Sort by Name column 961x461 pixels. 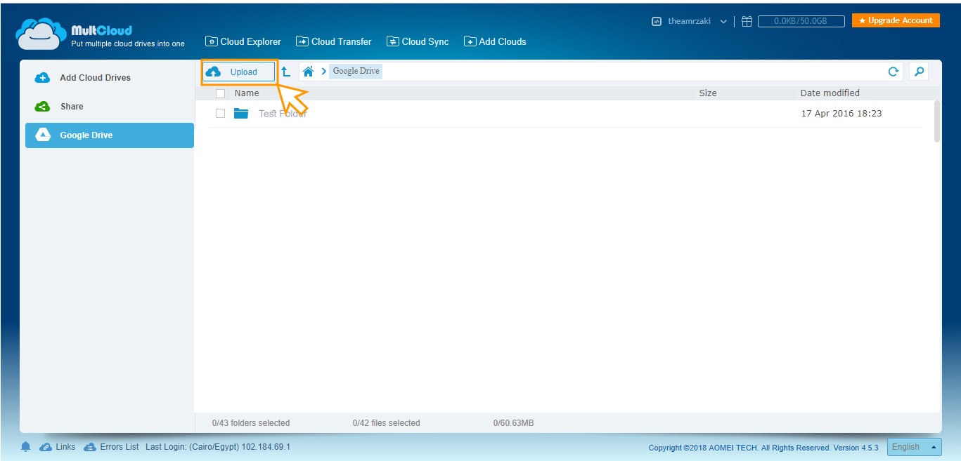[x=247, y=93]
